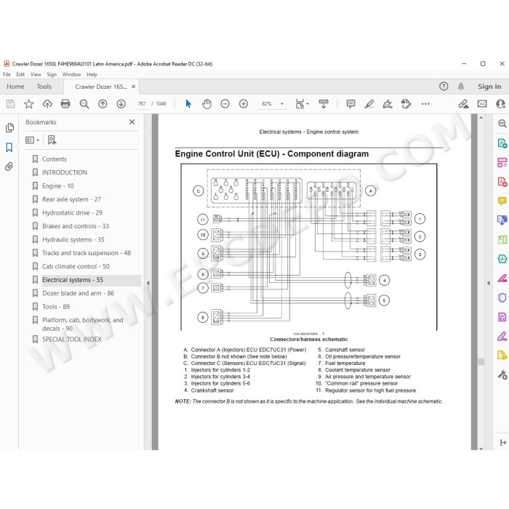Open notifications bell icon

coord(461,87)
